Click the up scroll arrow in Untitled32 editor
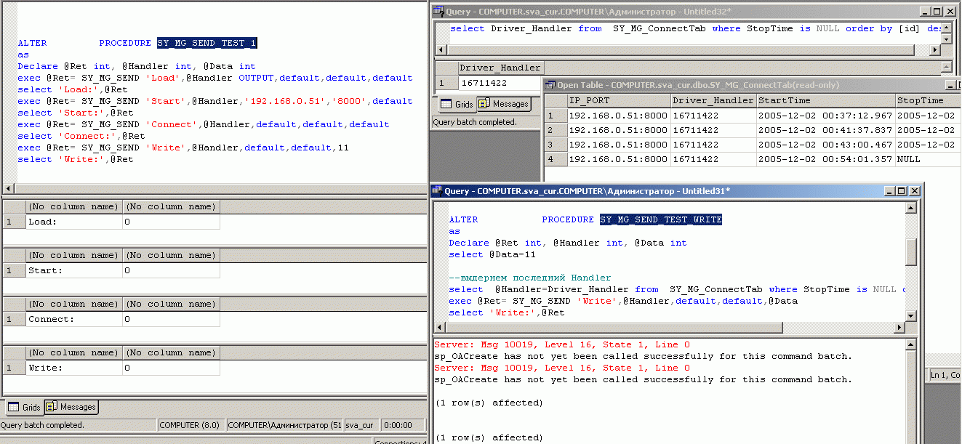This screenshot has width=962, height=444. pyautogui.click(x=947, y=27)
